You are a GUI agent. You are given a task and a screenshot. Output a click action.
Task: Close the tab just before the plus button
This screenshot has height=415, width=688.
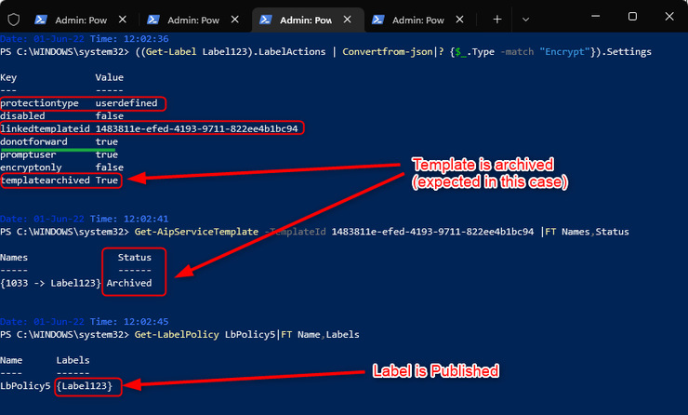coord(459,20)
